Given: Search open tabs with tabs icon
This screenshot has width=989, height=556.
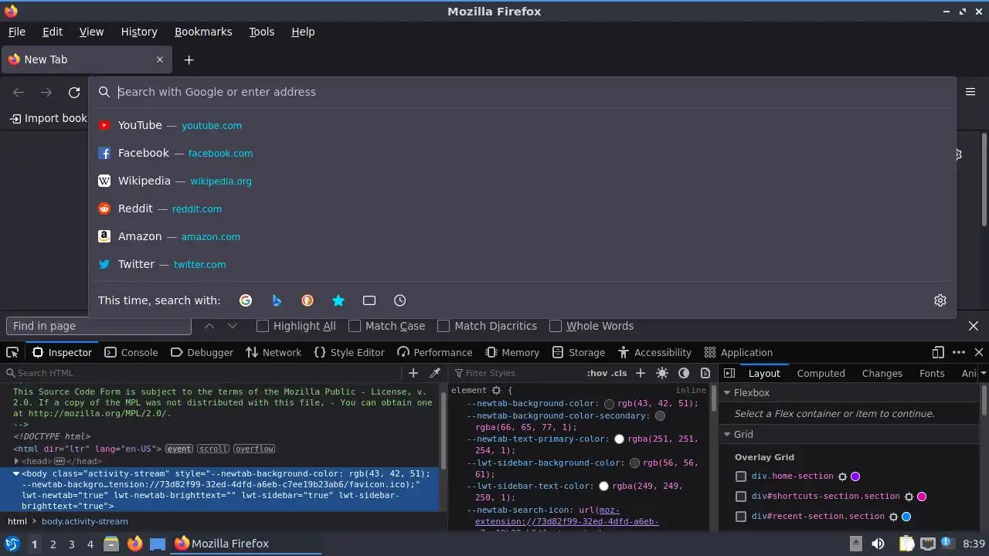Looking at the screenshot, I should tap(369, 300).
